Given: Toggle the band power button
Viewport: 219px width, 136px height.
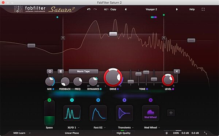Looking at the screenshot, I should (50, 71).
